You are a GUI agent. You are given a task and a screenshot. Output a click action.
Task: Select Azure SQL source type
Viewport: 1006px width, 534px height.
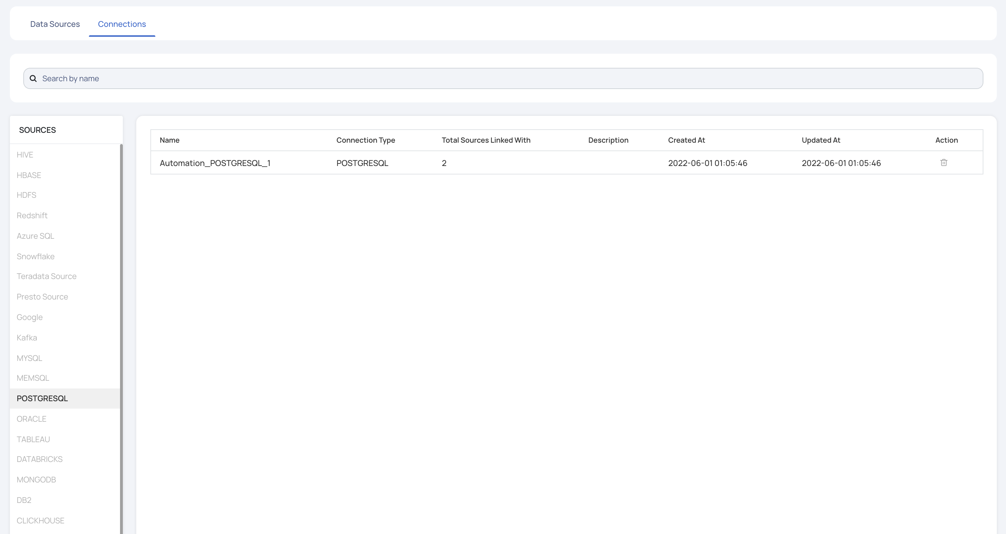pos(36,236)
